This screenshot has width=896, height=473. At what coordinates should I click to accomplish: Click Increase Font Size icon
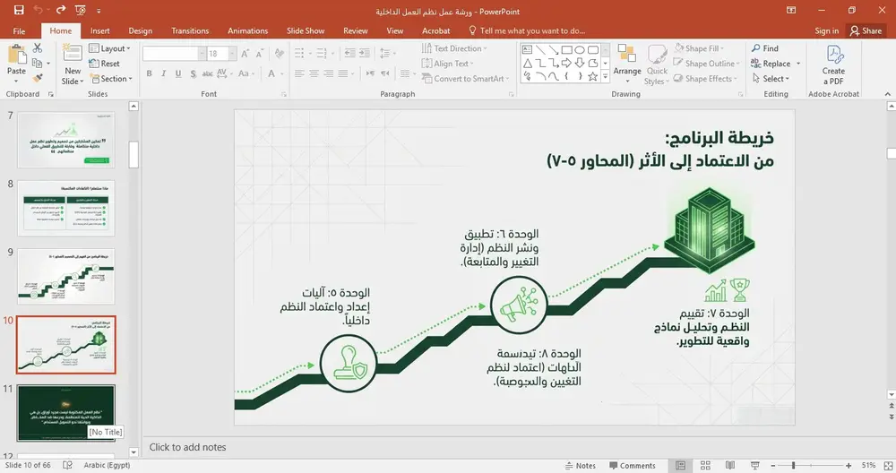[245, 54]
